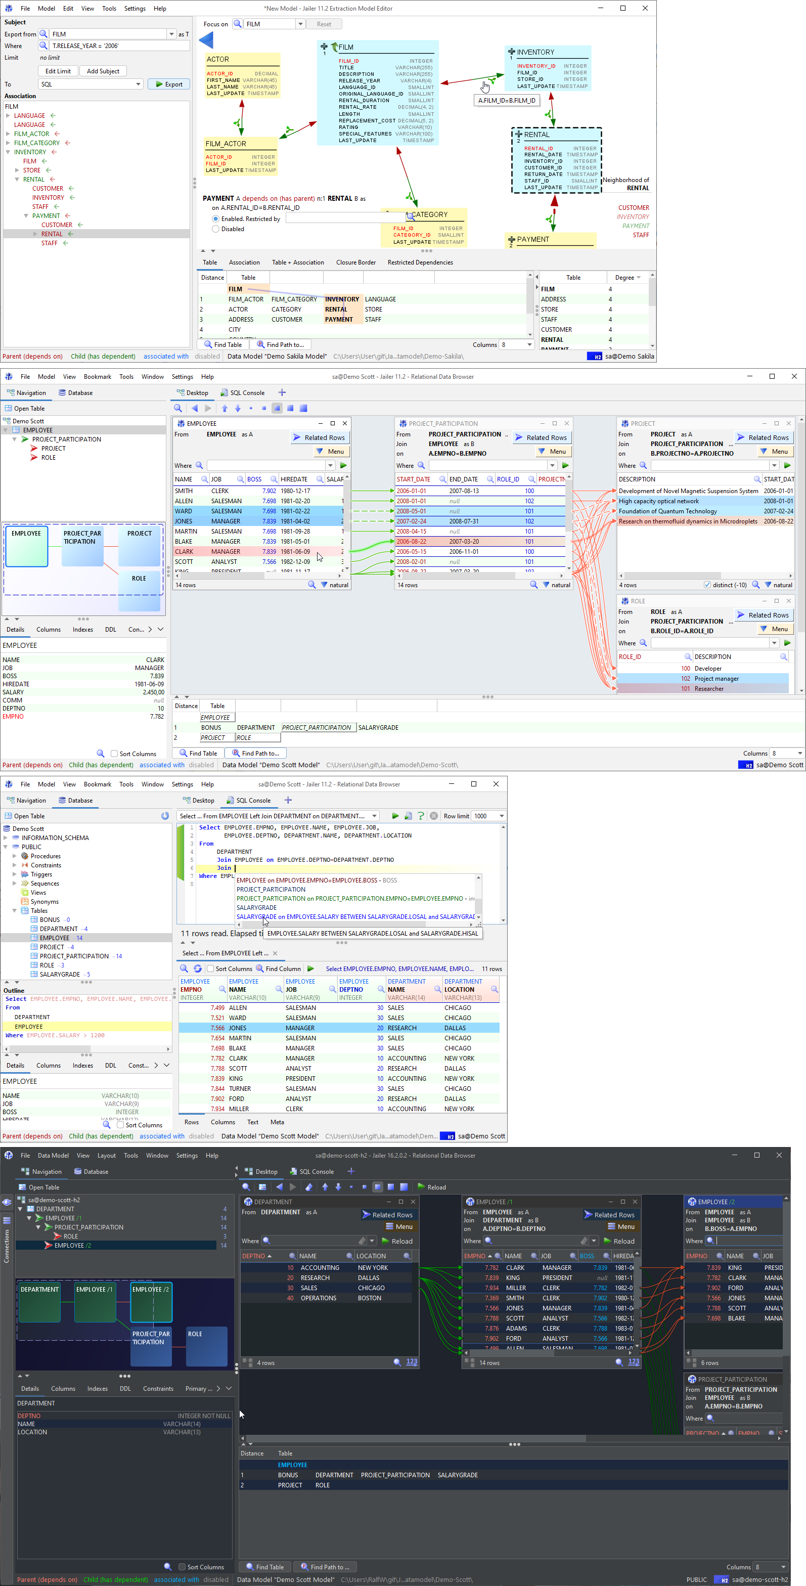This screenshot has height=1586, width=806.
Task: Select largest layout square in wide light browser toolbar
Action: pyautogui.click(x=303, y=408)
